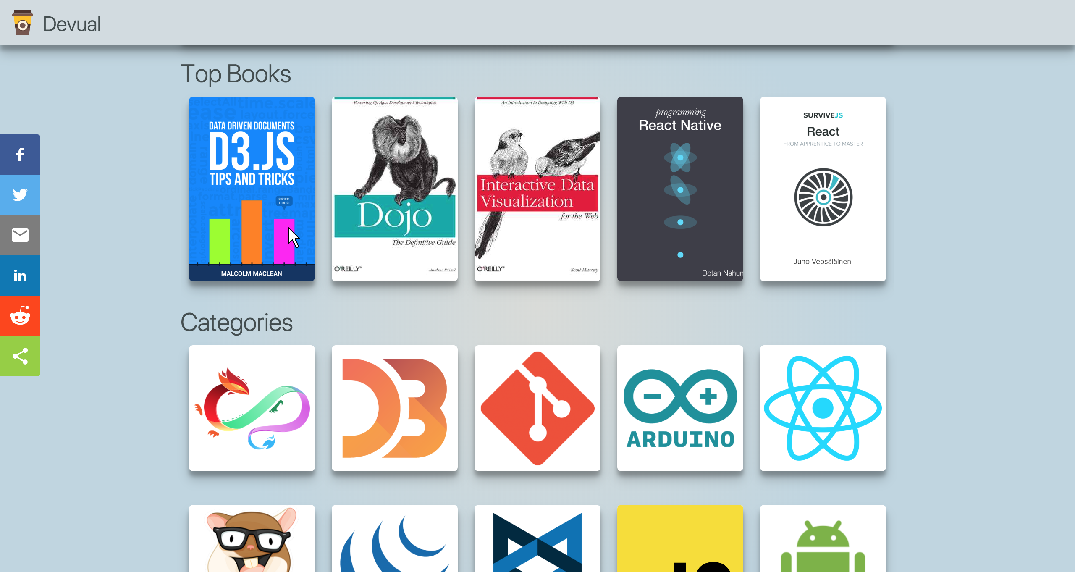Open D3.js Tips and Tricks book
The image size is (1075, 572).
coord(252,189)
